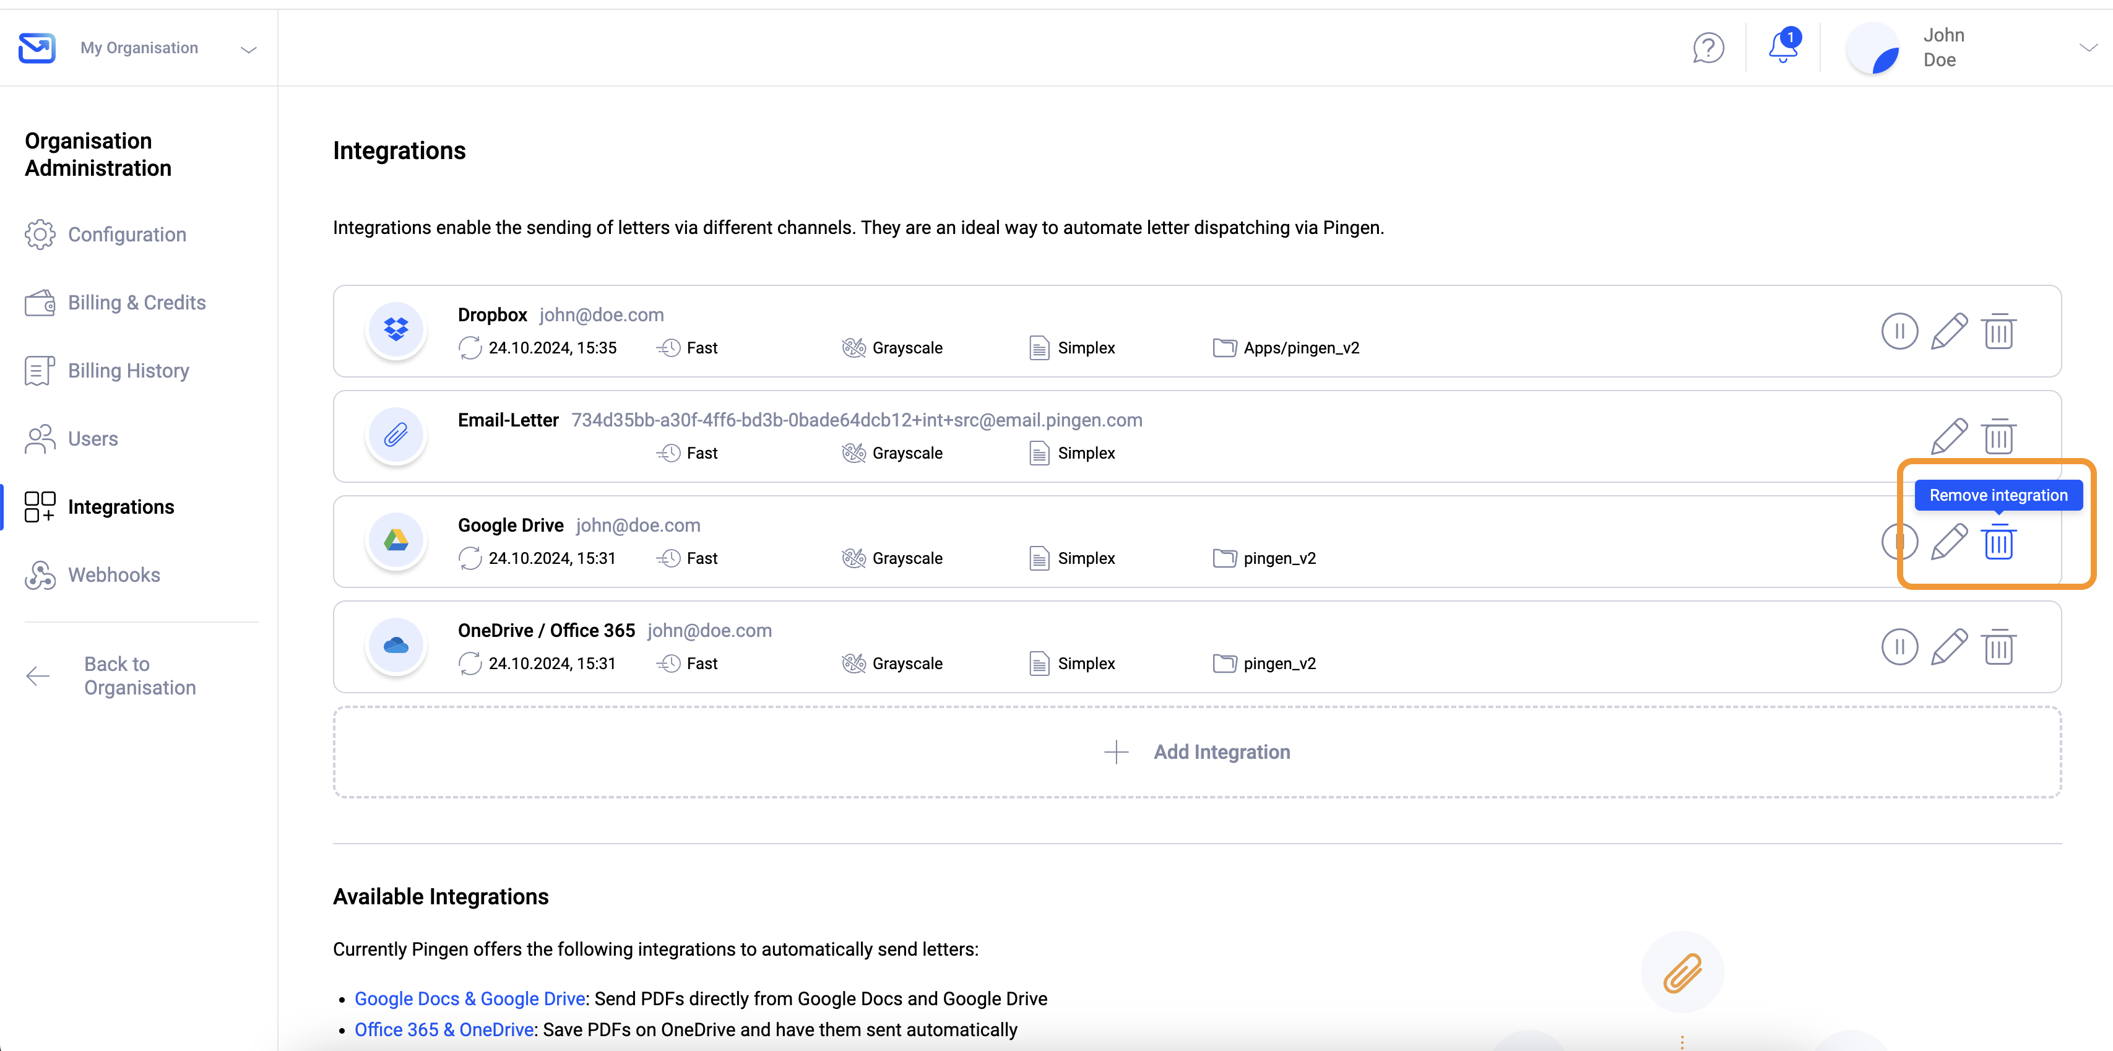Delete the Email-Letter integration

pyautogui.click(x=1999, y=436)
